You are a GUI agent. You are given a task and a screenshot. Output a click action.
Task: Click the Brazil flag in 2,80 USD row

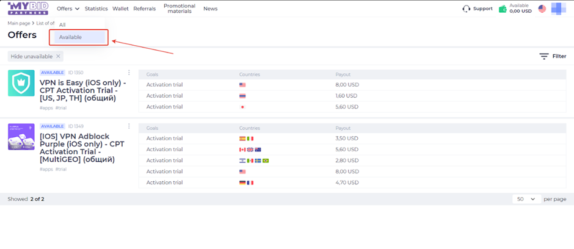click(266, 161)
